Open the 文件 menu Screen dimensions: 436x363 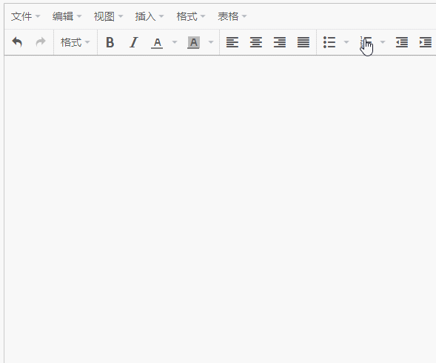[x=26, y=16]
